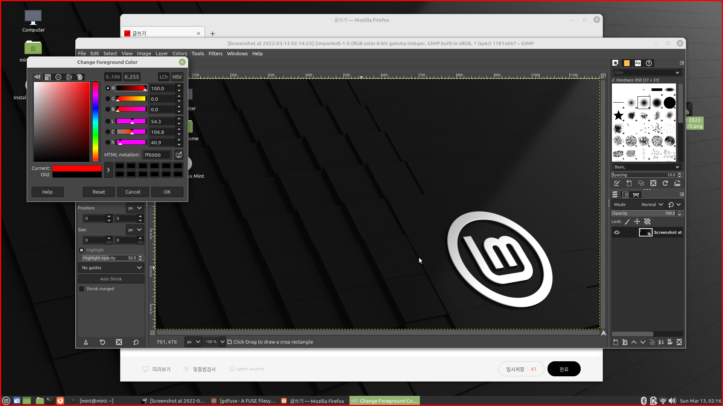The height and width of the screenshot is (406, 723).
Task: Open the Filters menu
Action: click(215, 53)
